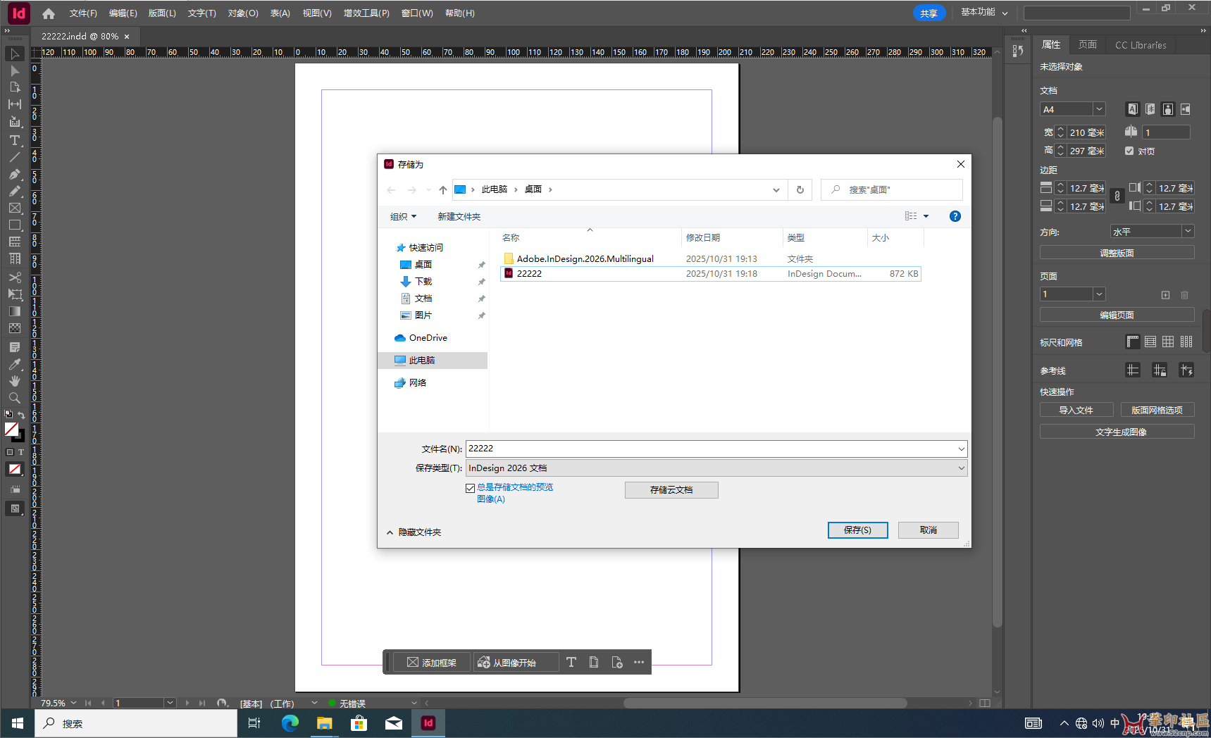The width and height of the screenshot is (1211, 738).
Task: Select the Scissors tool
Action: 14,278
